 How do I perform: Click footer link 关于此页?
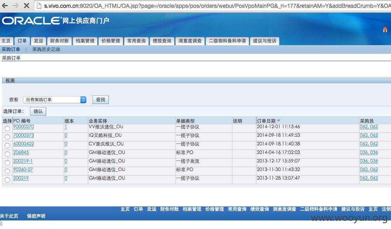tap(9, 216)
